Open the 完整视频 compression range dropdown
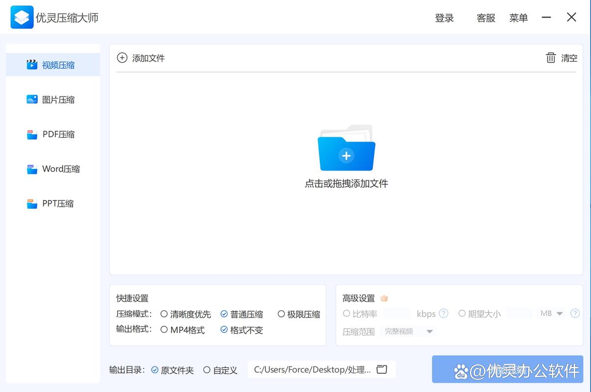The width and height of the screenshot is (591, 392). (x=408, y=331)
